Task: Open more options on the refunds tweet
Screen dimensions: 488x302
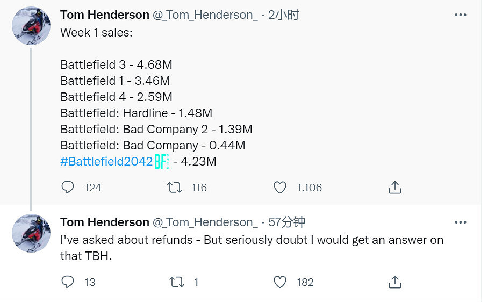Action: pyautogui.click(x=461, y=222)
